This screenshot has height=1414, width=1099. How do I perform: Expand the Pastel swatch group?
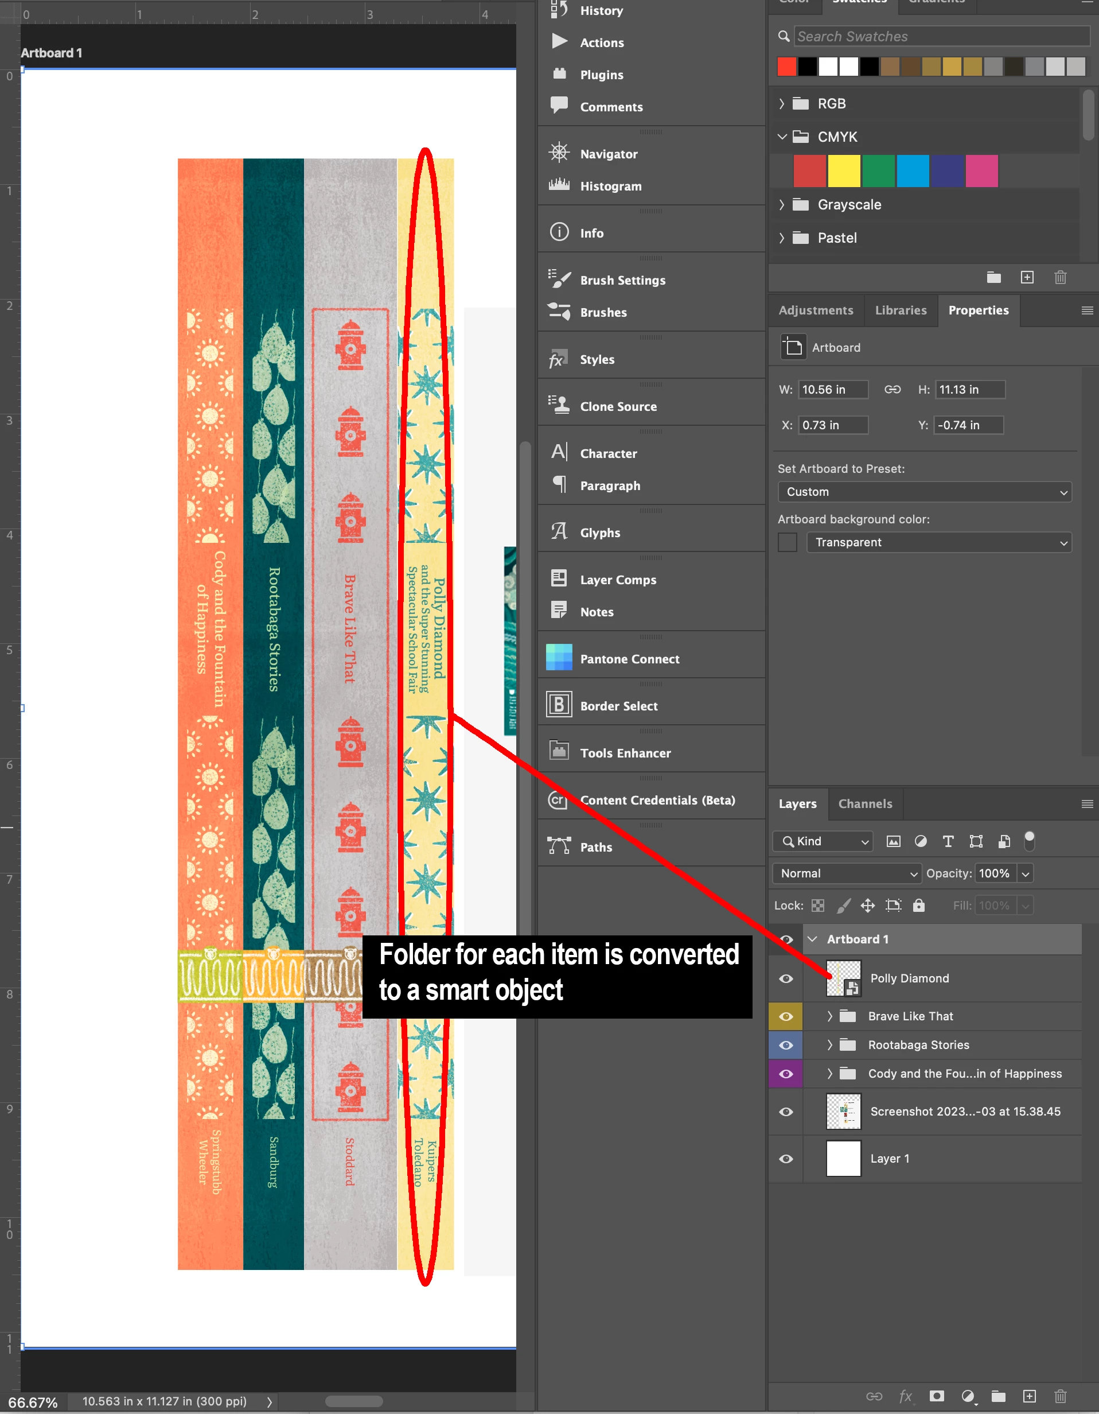[x=781, y=238]
